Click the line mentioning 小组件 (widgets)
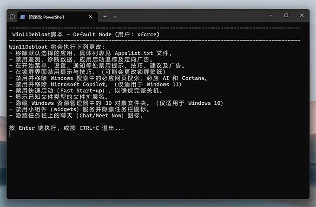 [79, 109]
